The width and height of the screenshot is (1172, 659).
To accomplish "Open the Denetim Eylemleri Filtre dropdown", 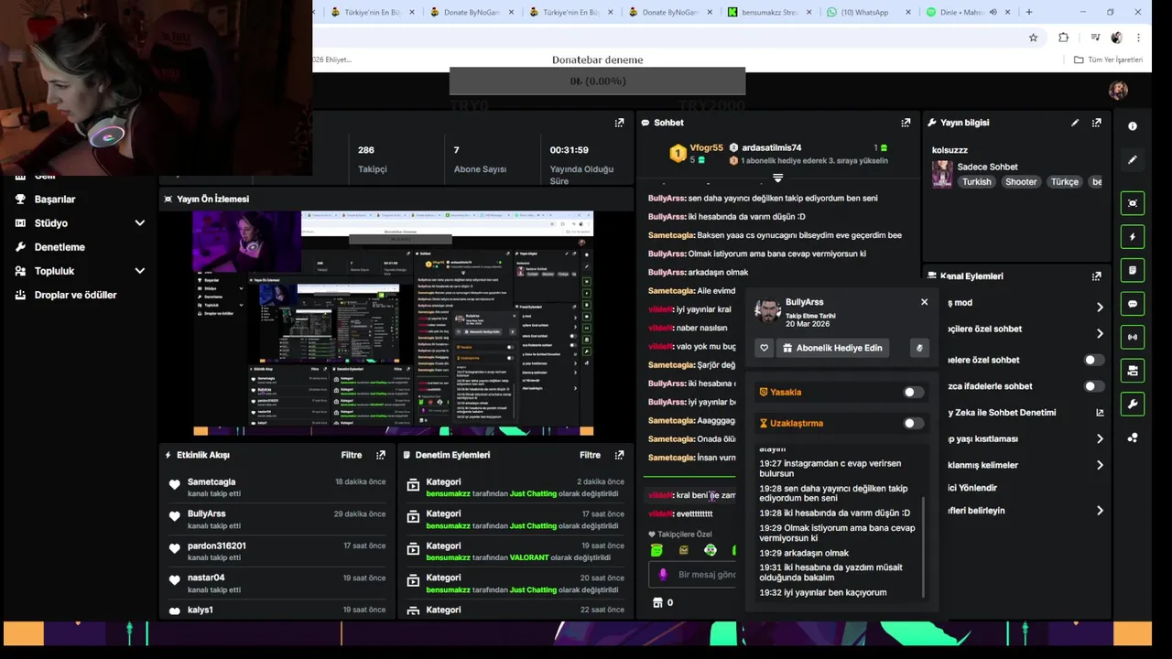I will (590, 455).
